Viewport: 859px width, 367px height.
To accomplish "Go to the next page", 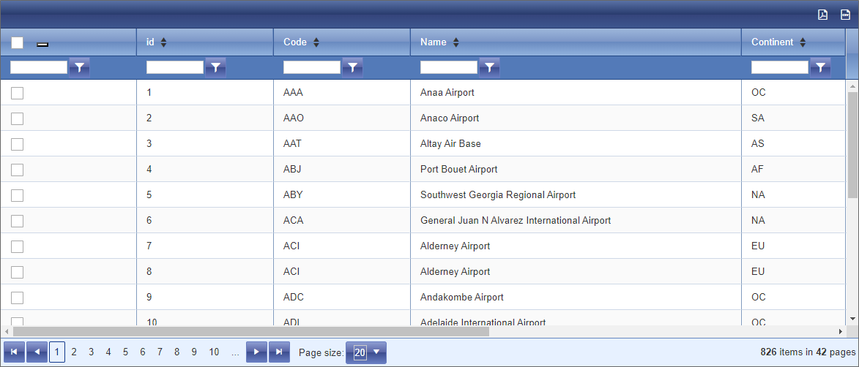I will click(256, 352).
